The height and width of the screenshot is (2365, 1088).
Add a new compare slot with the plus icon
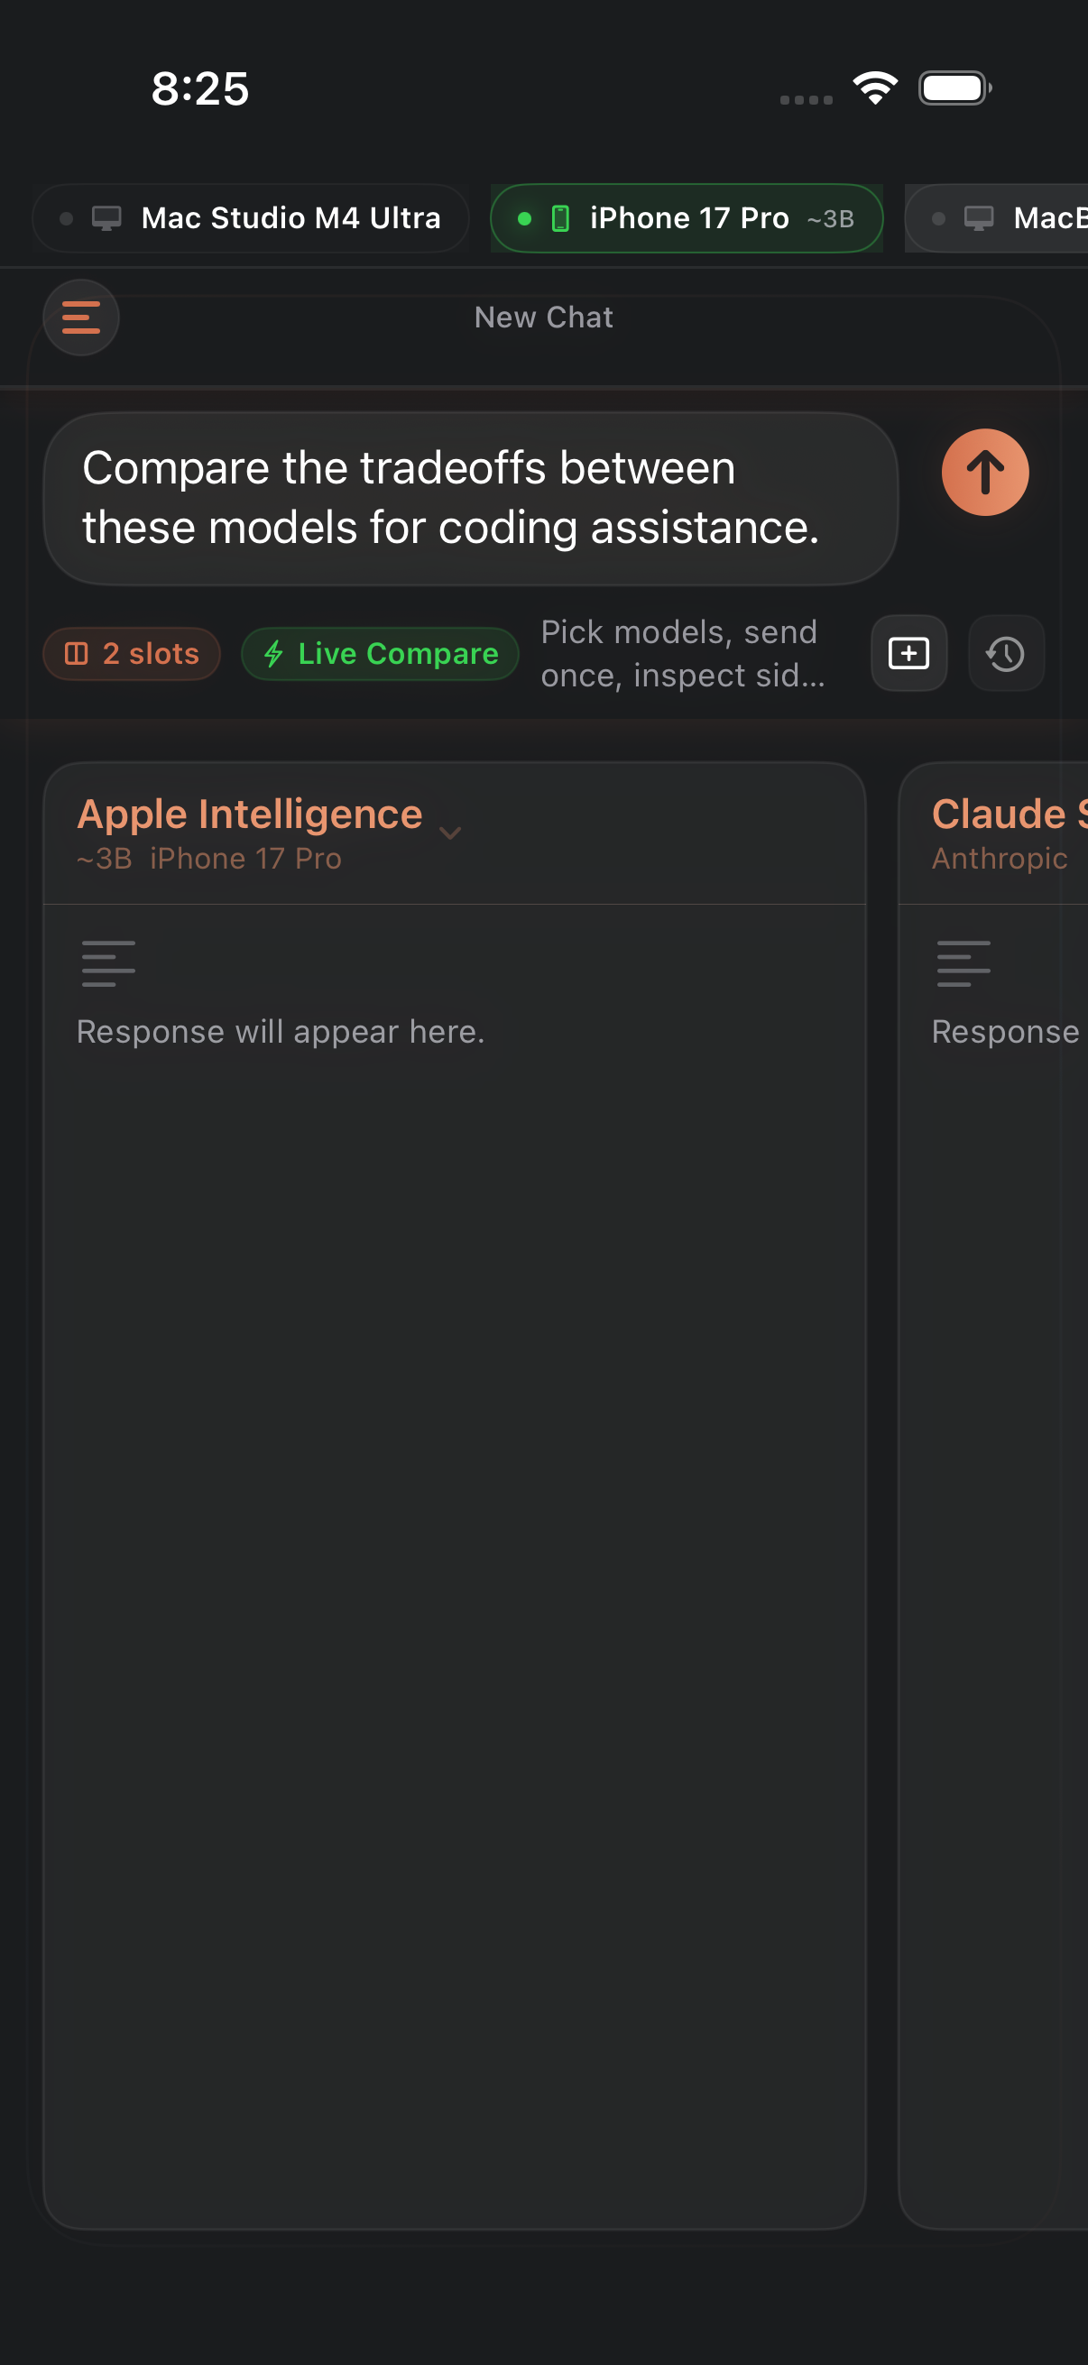[909, 654]
